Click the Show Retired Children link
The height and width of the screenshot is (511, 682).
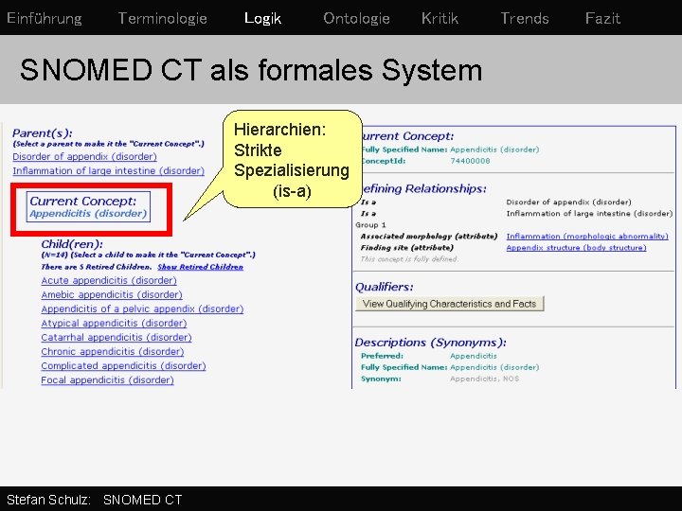(200, 267)
